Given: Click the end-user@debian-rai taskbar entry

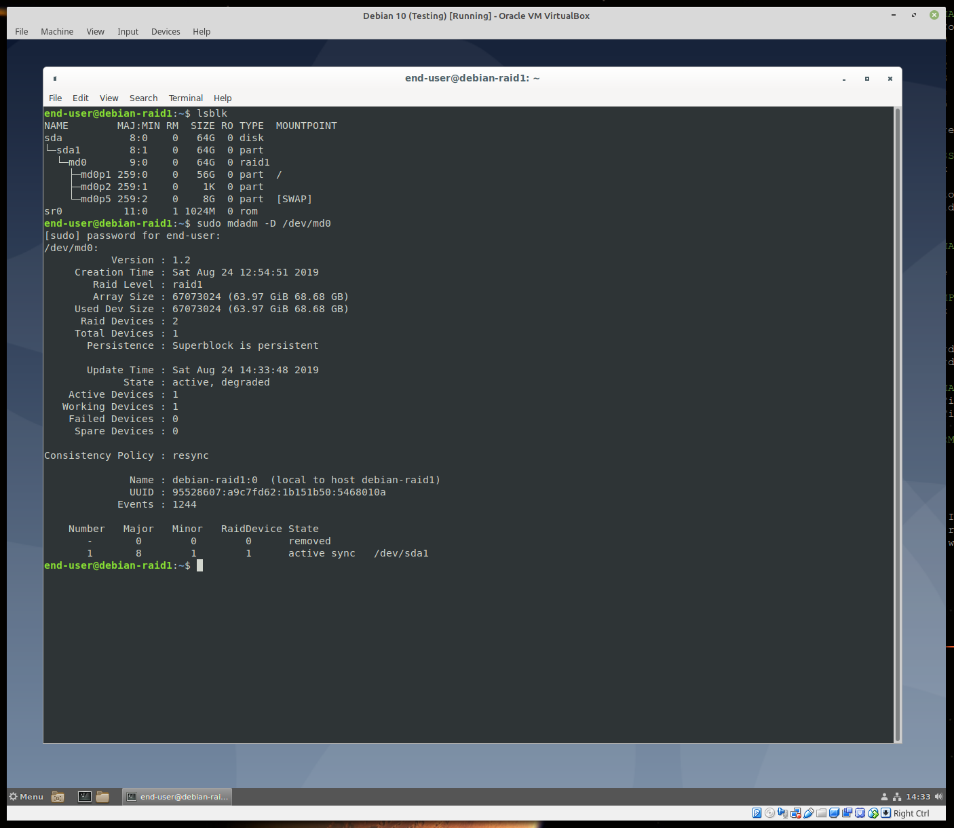Looking at the screenshot, I should [177, 796].
